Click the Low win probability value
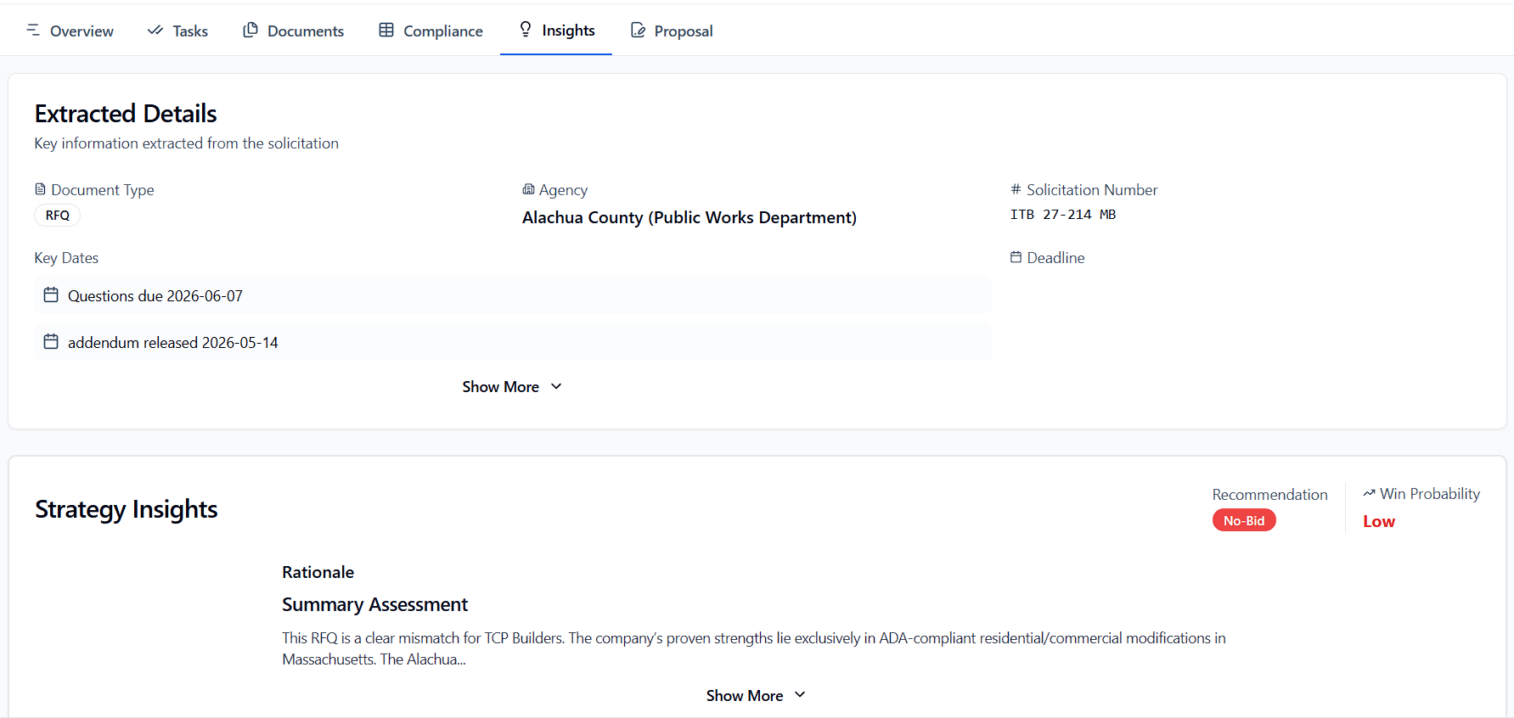The image size is (1514, 718). coord(1379,522)
